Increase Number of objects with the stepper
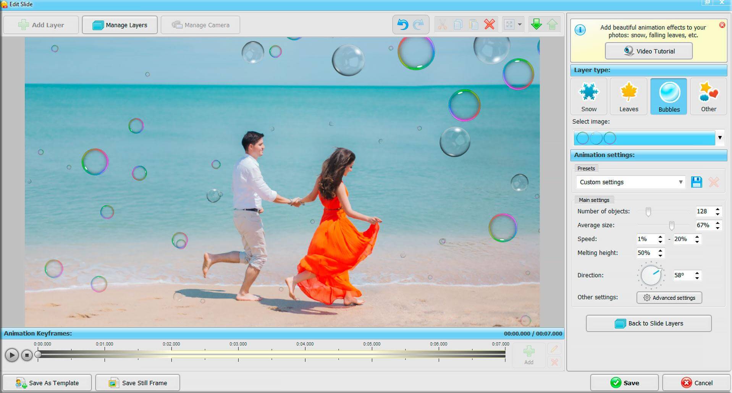The height and width of the screenshot is (393, 732). [x=718, y=209]
